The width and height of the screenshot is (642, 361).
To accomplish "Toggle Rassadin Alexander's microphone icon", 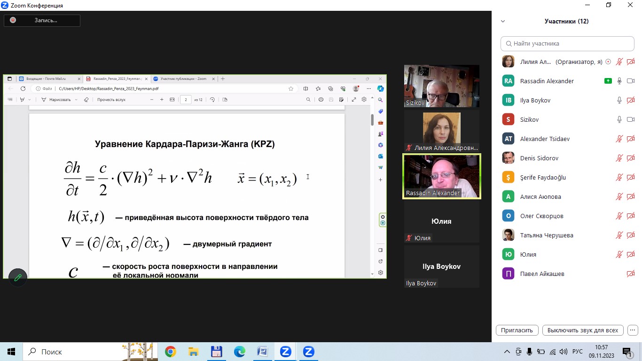I will point(619,81).
